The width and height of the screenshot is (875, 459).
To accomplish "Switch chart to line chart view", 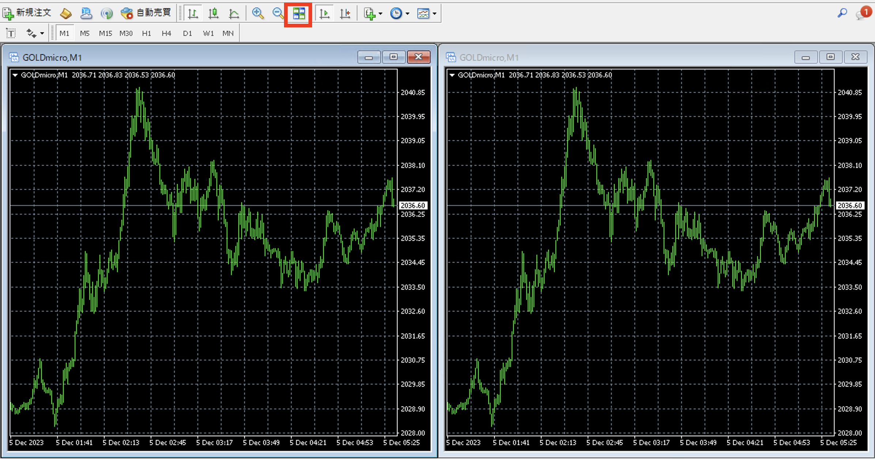I will click(234, 14).
